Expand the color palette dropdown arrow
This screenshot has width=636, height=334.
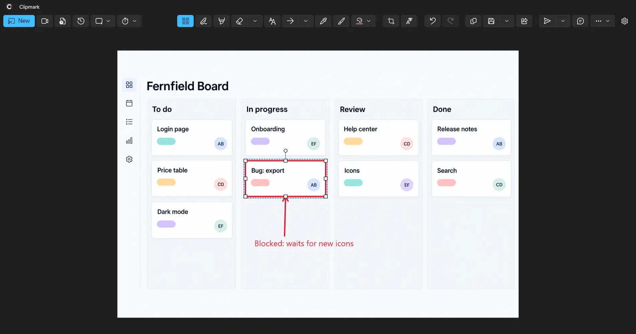tap(369, 21)
